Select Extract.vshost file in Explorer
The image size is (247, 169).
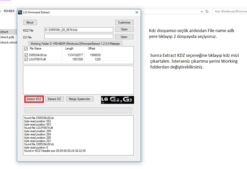click(9, 42)
